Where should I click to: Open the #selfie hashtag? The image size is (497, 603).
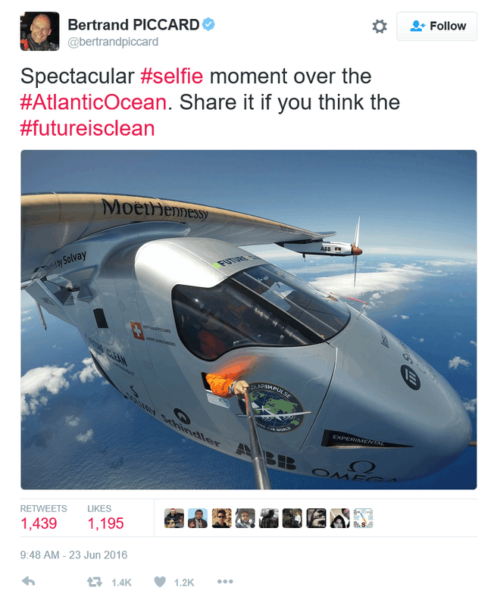[x=171, y=76]
